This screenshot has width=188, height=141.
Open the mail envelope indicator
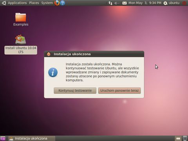pos(125,3)
